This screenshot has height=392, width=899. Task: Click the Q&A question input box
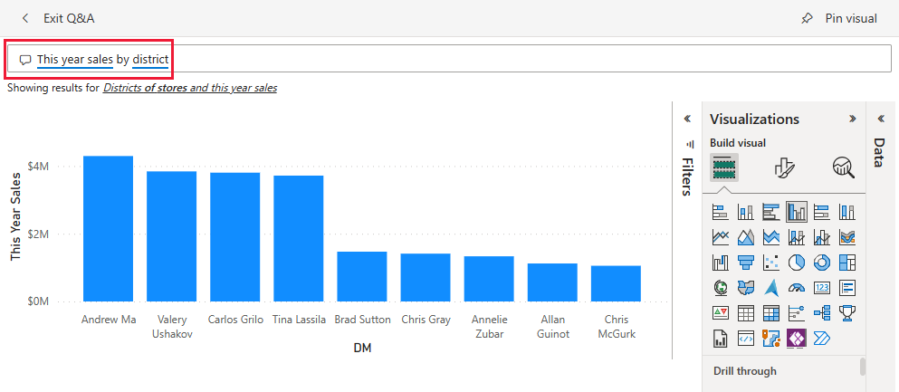[x=362, y=60]
